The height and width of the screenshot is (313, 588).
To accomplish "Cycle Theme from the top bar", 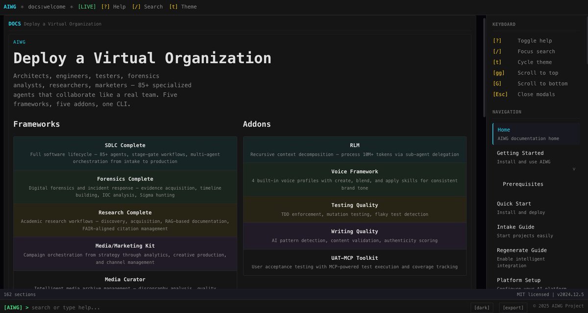I will (x=183, y=7).
